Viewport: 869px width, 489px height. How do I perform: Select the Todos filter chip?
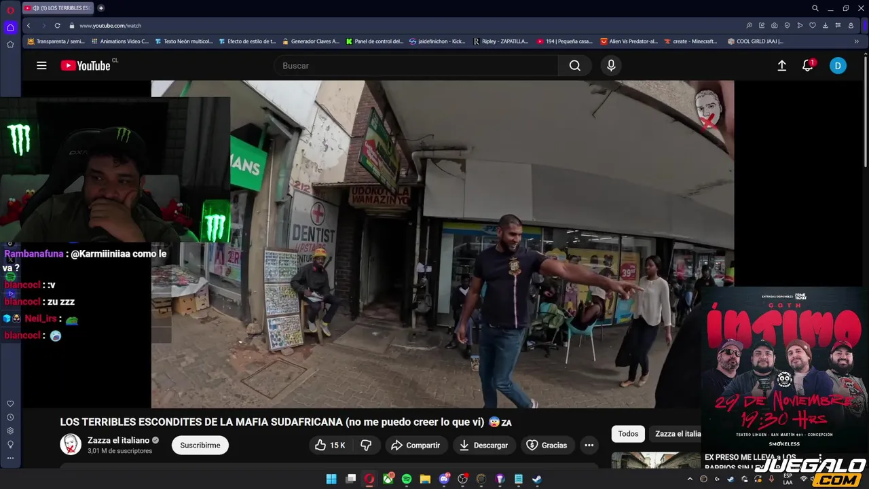628,433
